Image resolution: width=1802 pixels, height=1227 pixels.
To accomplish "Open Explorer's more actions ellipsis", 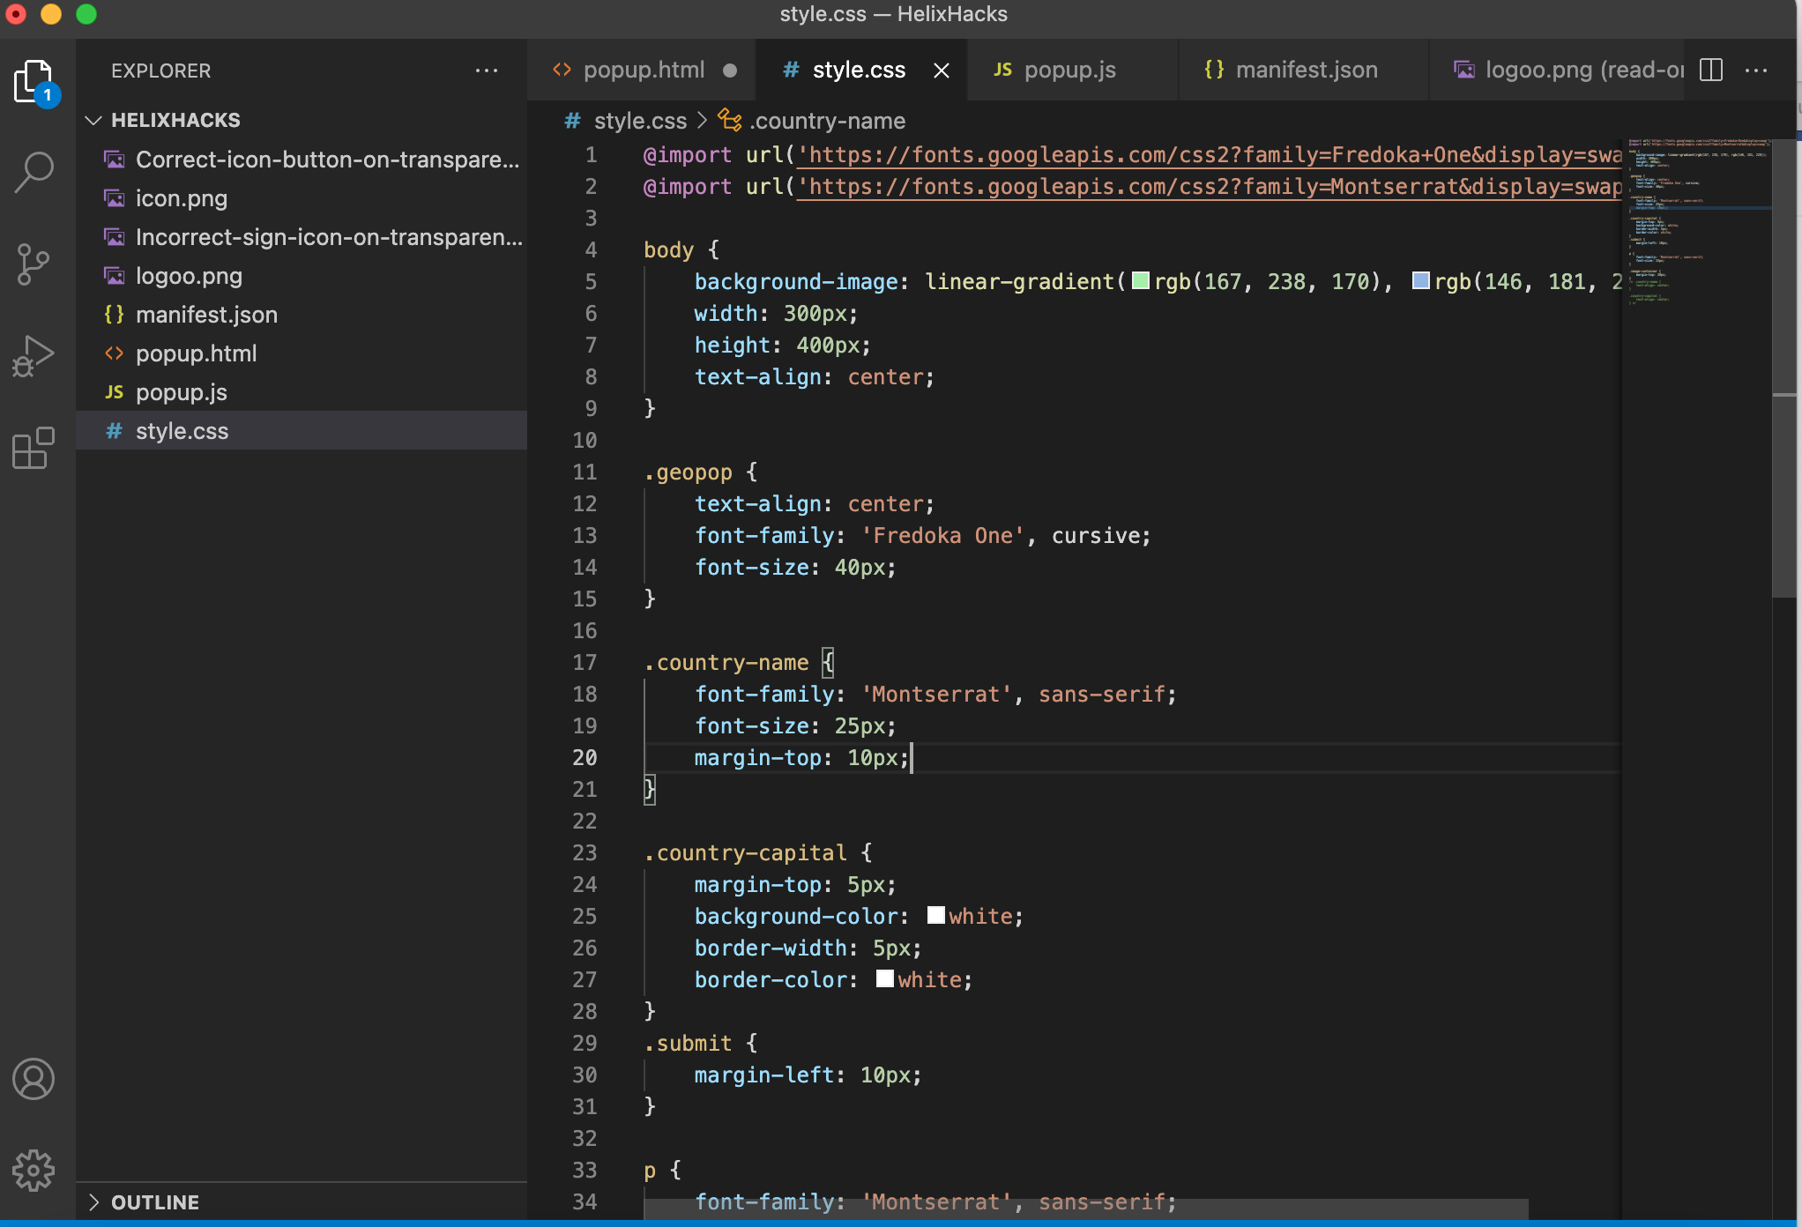I will click(x=486, y=71).
